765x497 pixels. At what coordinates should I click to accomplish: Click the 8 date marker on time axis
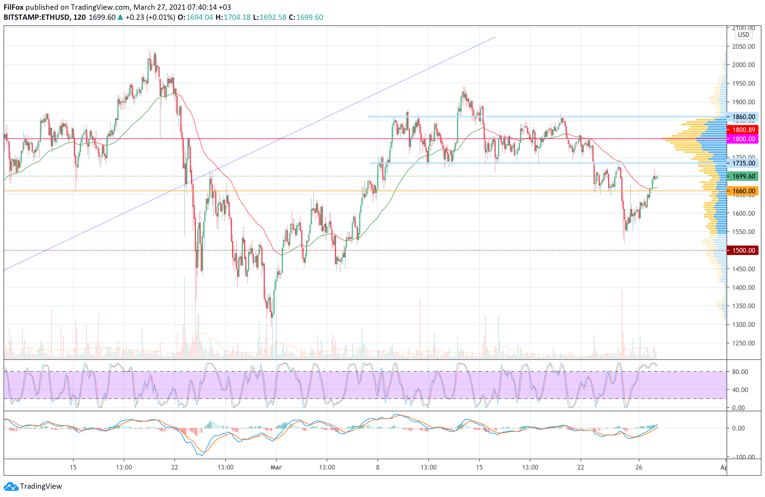(377, 467)
